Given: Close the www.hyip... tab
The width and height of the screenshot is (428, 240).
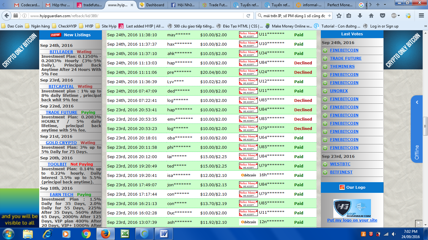Looking at the screenshot, I should pos(132,5).
